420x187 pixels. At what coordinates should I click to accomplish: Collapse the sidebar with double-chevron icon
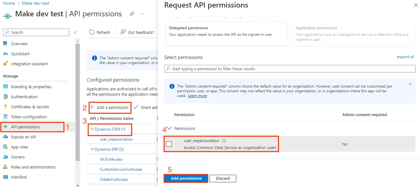click(75, 32)
